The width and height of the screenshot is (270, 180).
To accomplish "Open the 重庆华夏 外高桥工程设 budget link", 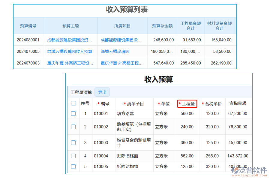I will (70, 63).
